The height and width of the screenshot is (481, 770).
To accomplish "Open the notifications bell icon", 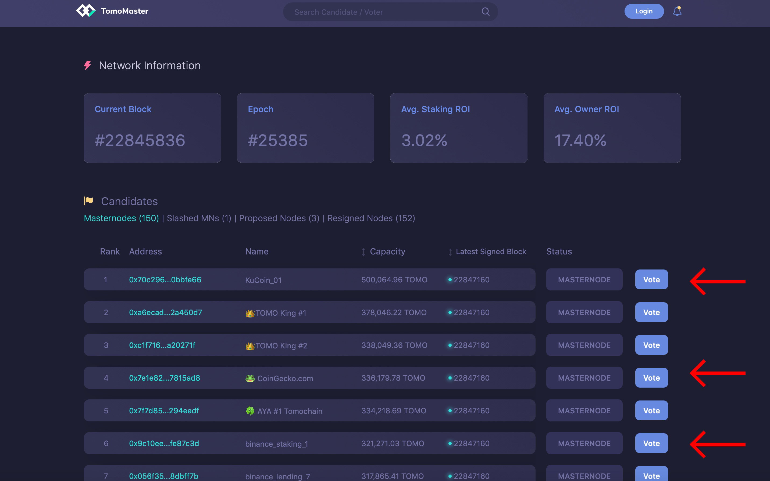I will pos(677,11).
